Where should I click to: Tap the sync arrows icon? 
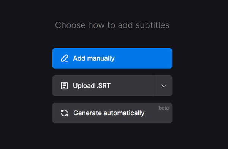[x=64, y=113]
